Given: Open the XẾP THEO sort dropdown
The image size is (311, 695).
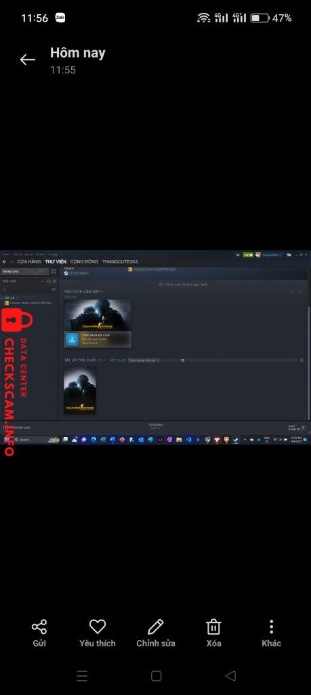Looking at the screenshot, I should click(x=144, y=360).
